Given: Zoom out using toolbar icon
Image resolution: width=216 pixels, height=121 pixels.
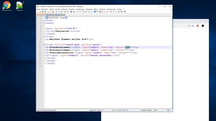Looking at the screenshot, I should 80,12.
